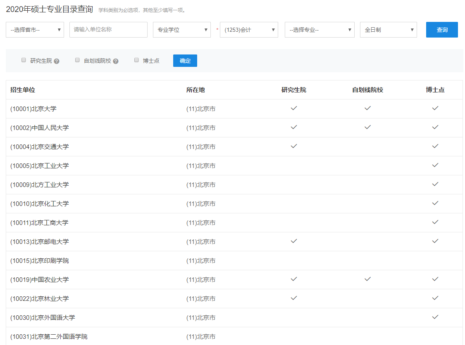
Task: Click 博士点 checkmark for 北京工业大学
Action: [435, 165]
